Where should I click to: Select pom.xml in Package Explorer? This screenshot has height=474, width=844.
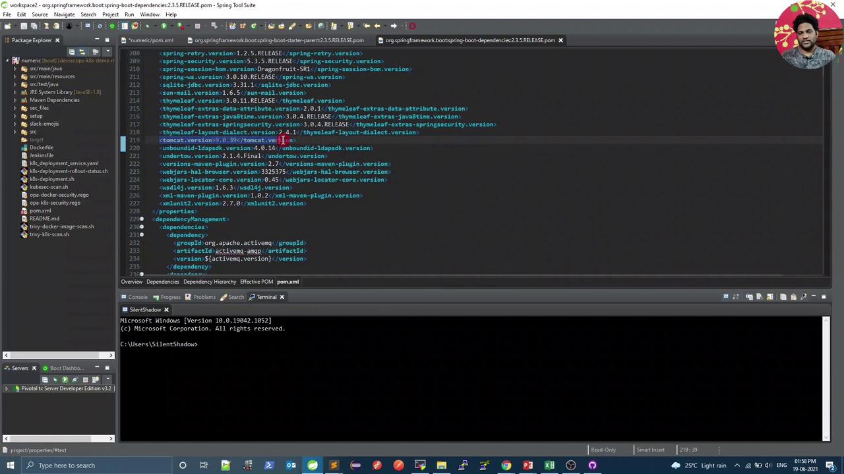coord(40,211)
